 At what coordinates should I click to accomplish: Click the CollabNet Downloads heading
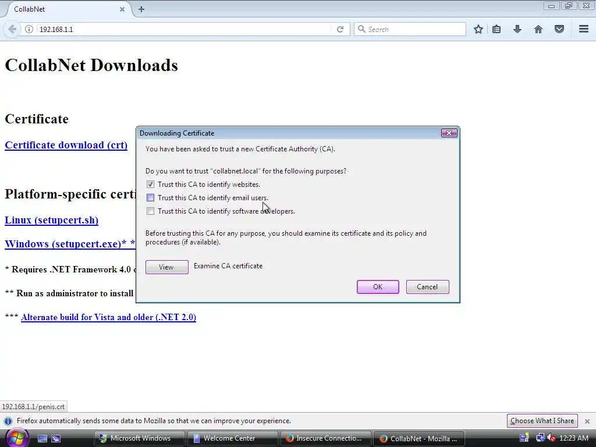click(91, 65)
